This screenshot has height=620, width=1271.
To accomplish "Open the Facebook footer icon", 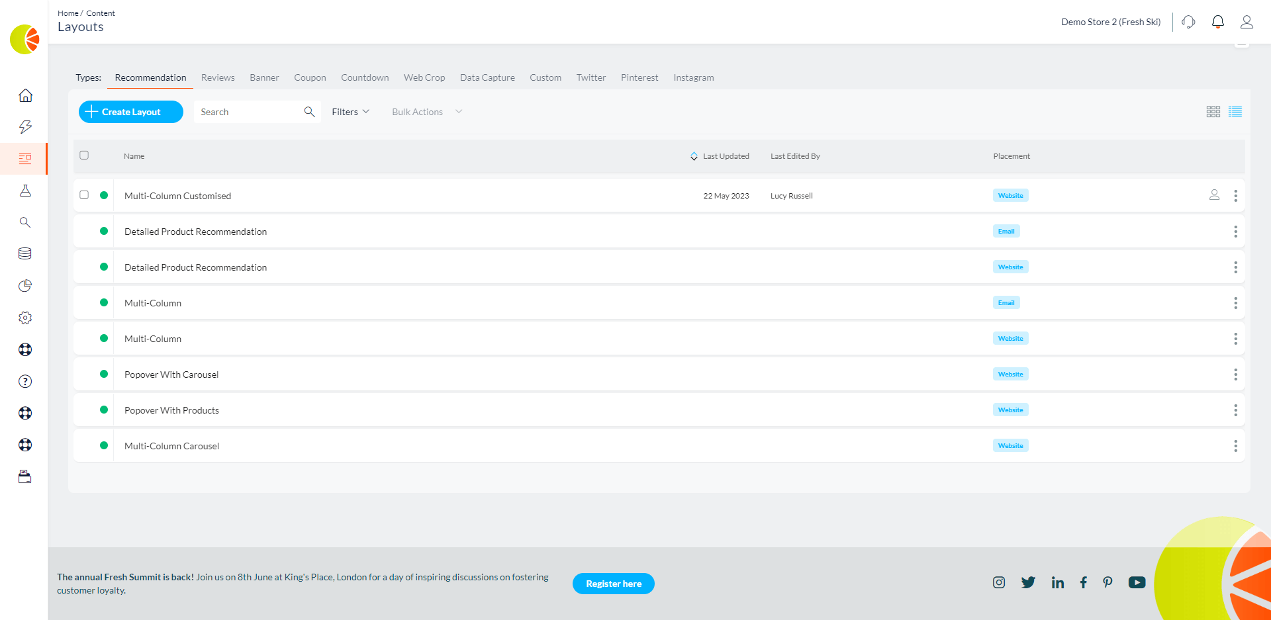I will (1083, 582).
